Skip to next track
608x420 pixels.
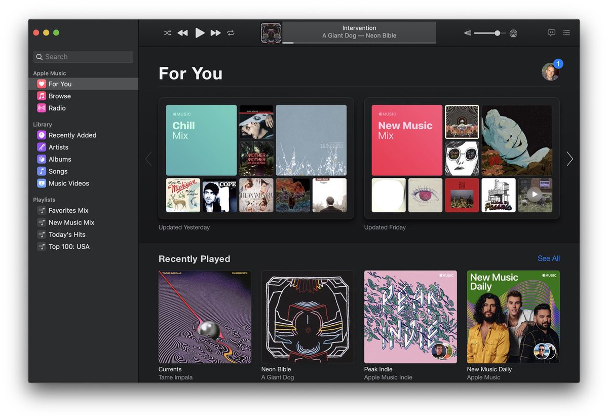(216, 33)
